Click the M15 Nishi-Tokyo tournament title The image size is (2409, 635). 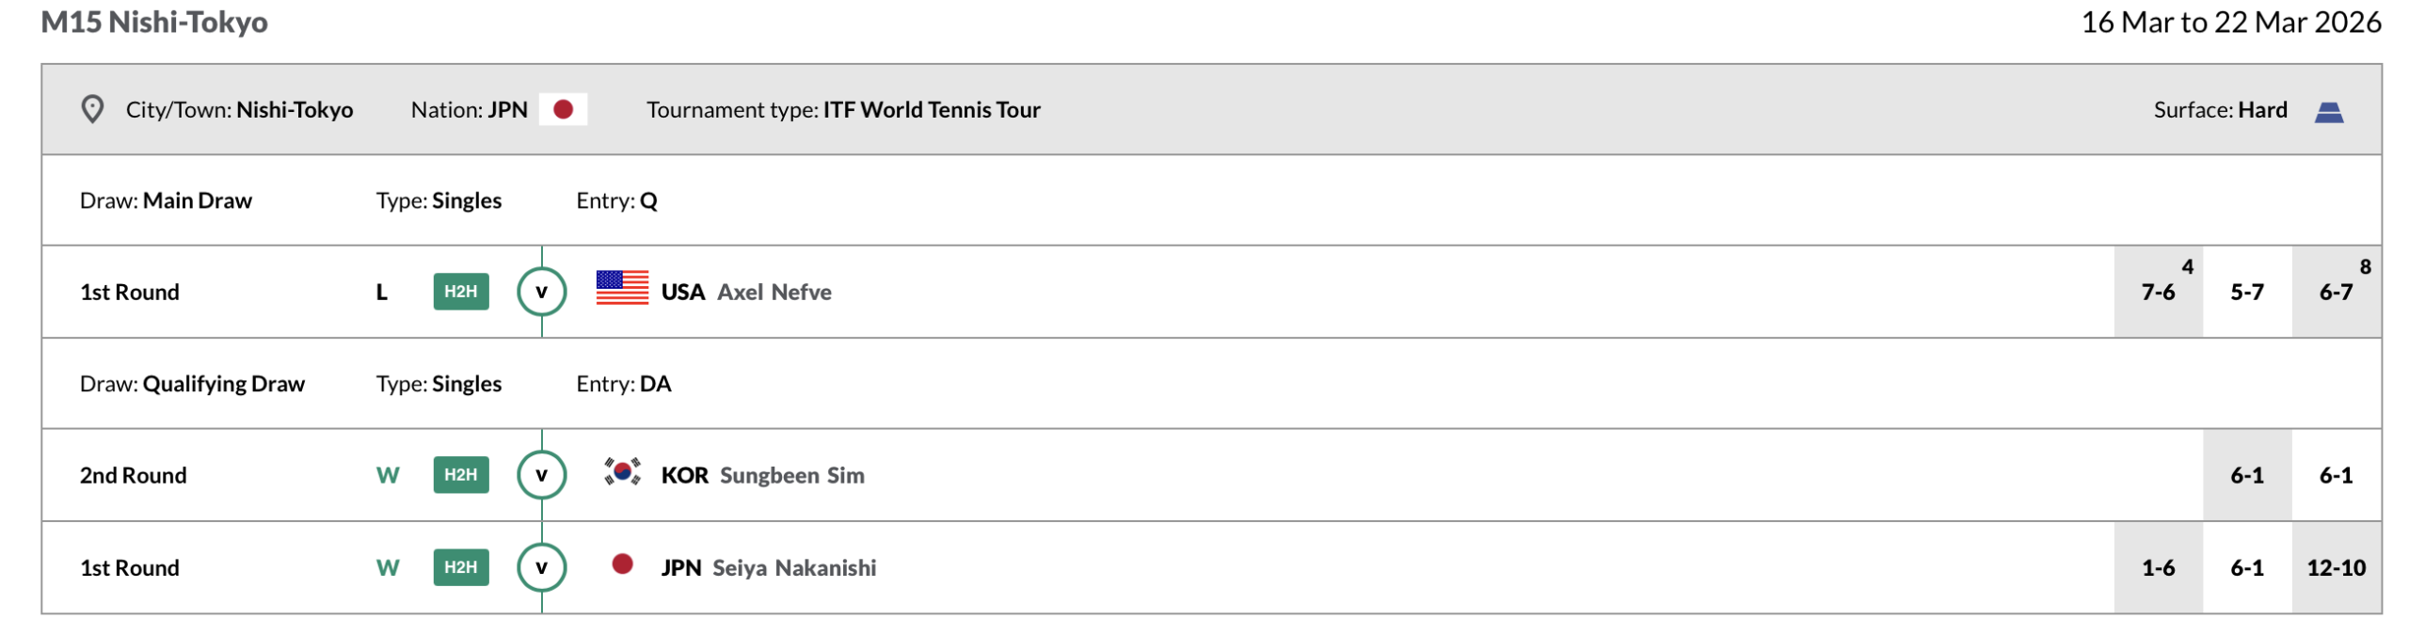[x=154, y=22]
